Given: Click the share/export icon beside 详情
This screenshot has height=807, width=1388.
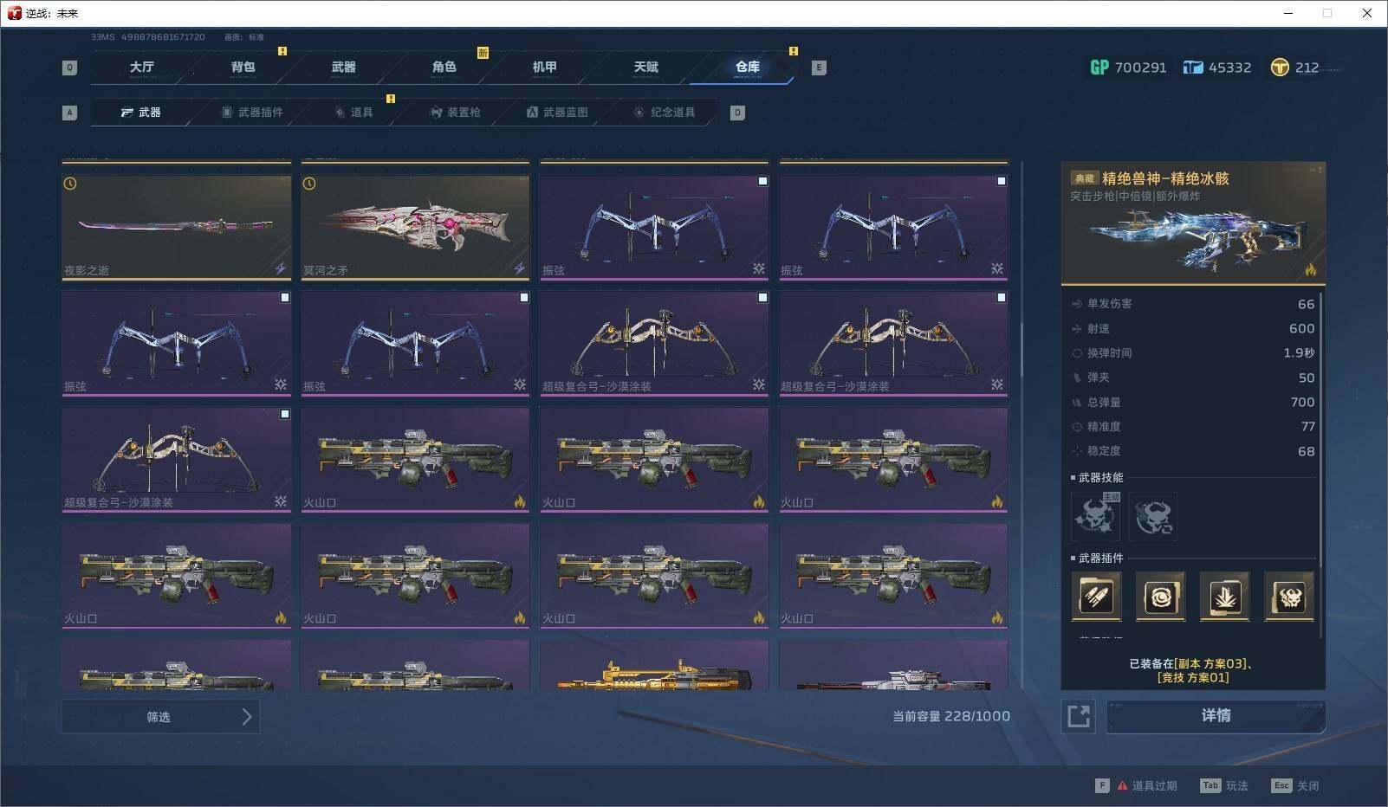Looking at the screenshot, I should pyautogui.click(x=1079, y=716).
